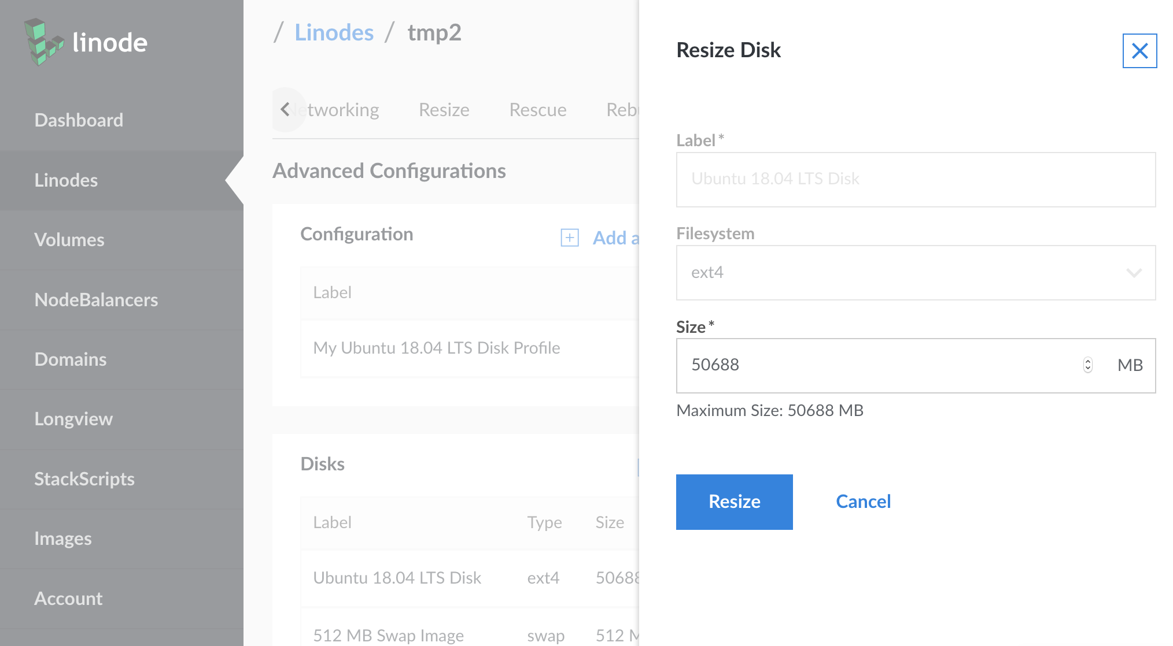This screenshot has width=1173, height=646.
Task: Open NodeBalancers in sidebar
Action: (121, 300)
